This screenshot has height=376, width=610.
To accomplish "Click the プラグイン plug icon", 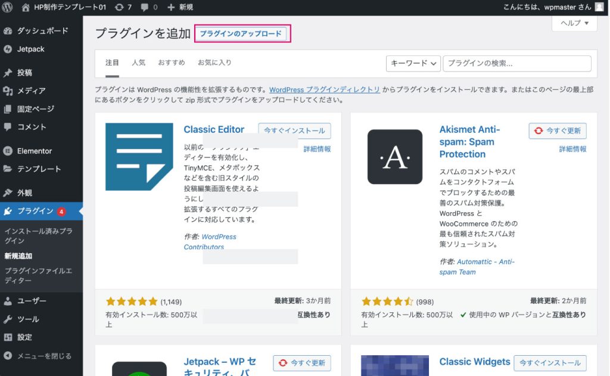I will click(x=8, y=211).
